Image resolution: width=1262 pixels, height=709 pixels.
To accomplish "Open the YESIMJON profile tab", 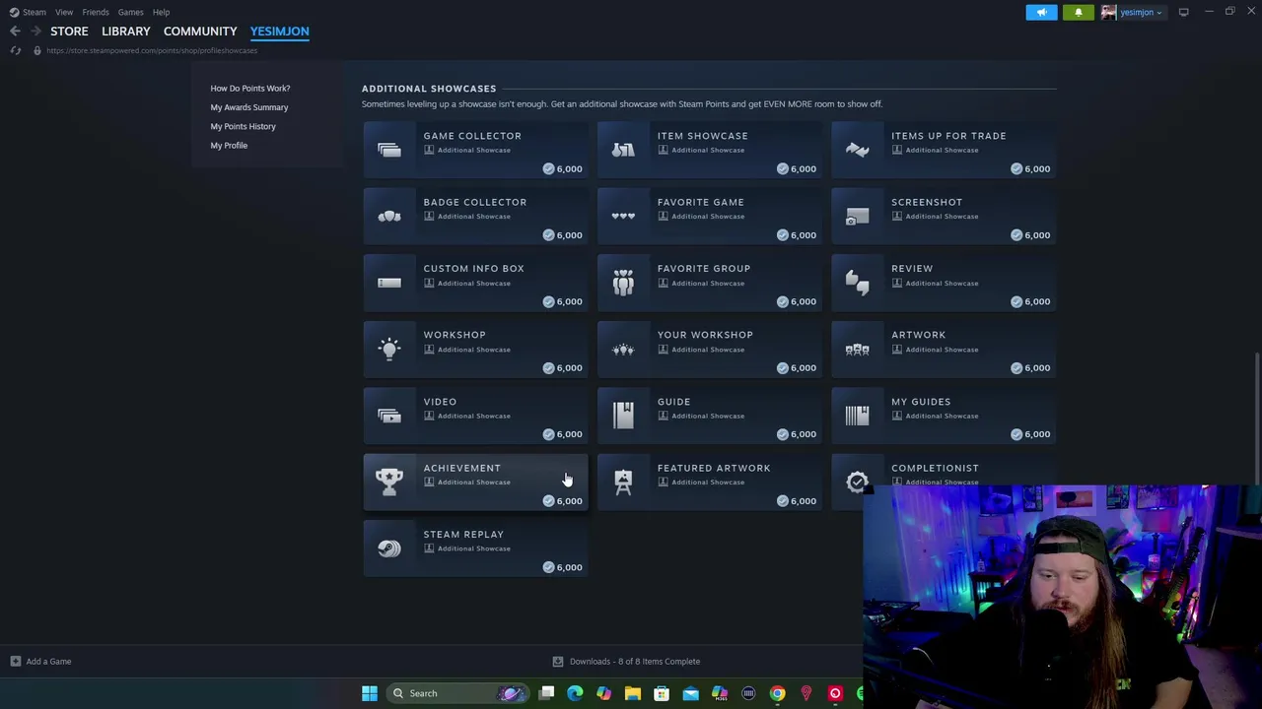I will click(x=279, y=32).
